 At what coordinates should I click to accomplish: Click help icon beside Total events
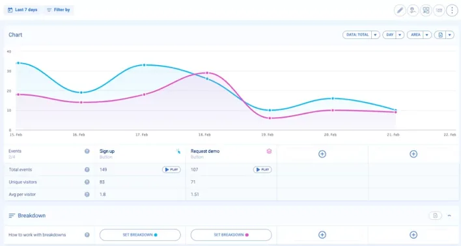87,170
